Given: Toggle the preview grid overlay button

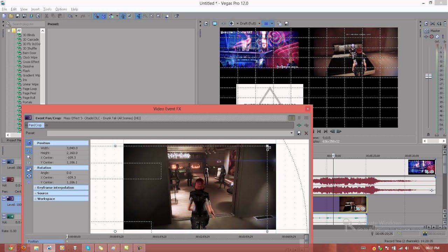Looking at the screenshot, I should 266,23.
